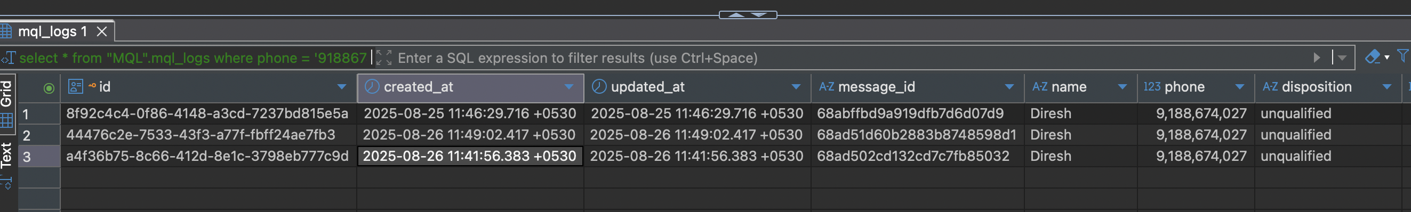Click the SQL script icon beside the query
The width and height of the screenshot is (1411, 212).
click(x=7, y=58)
